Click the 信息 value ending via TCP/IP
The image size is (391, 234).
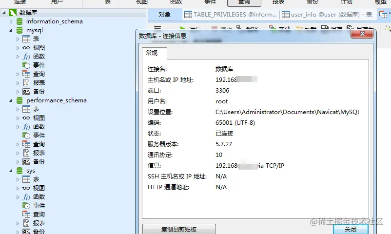point(250,166)
